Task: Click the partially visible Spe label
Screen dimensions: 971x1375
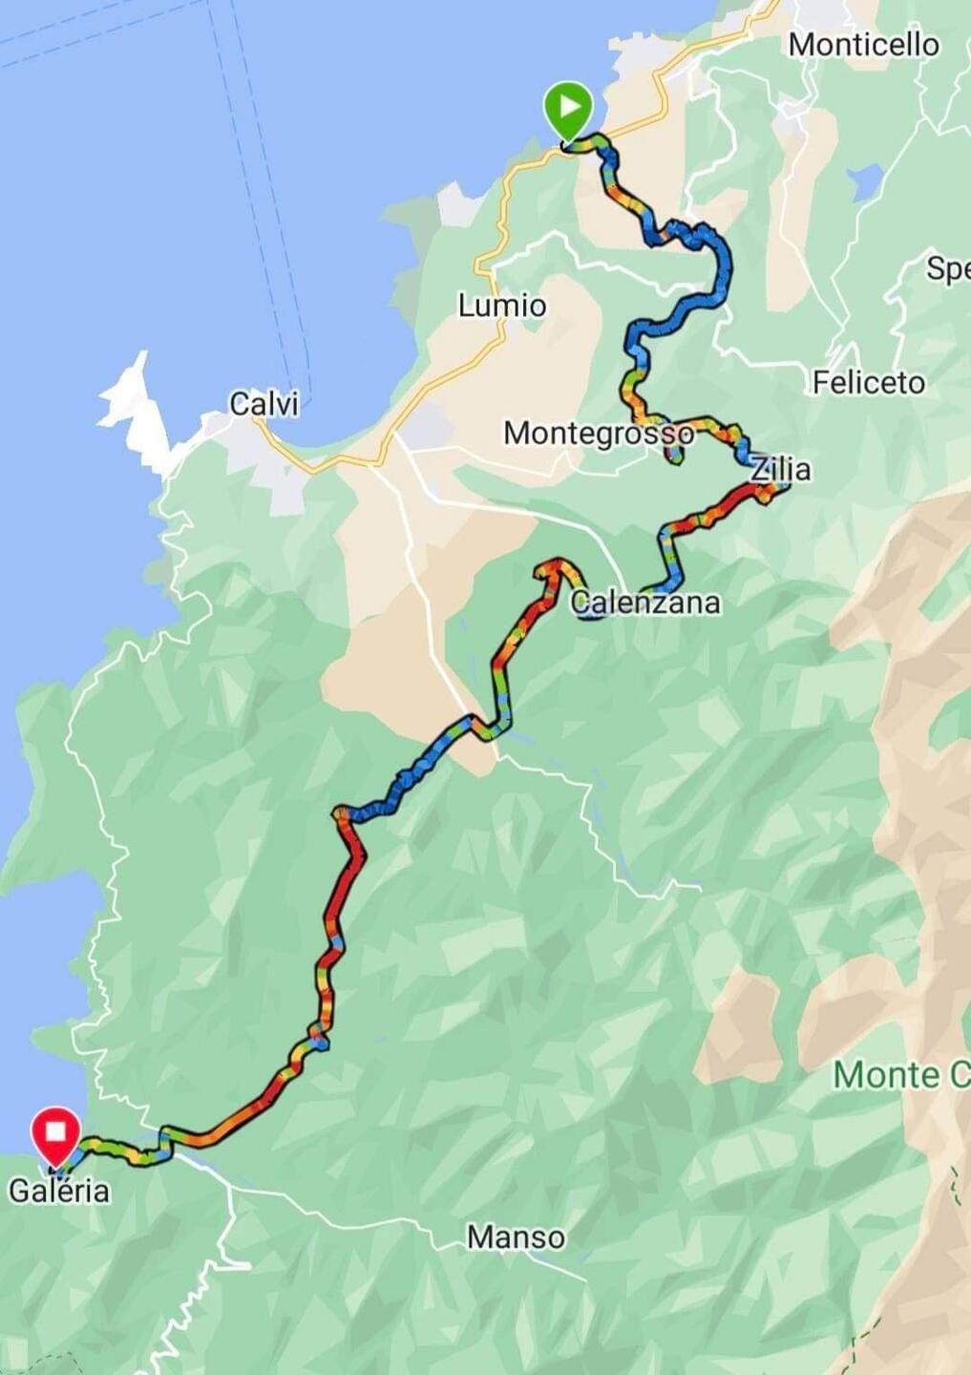Action: 947,269
